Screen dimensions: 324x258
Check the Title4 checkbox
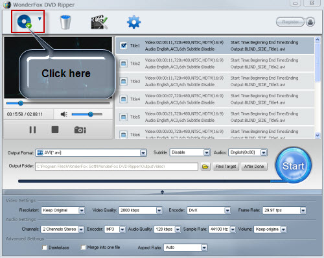(x=124, y=99)
